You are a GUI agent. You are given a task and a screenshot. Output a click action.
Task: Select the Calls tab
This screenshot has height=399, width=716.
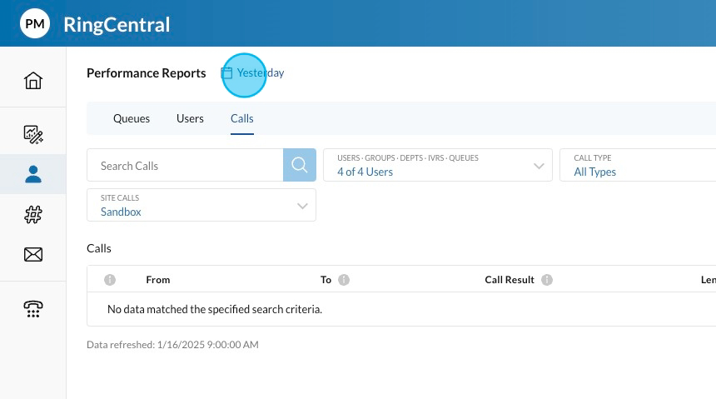click(242, 118)
